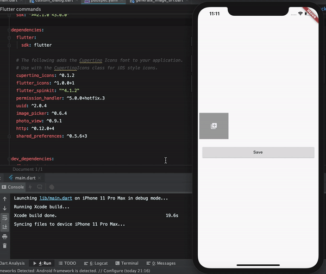Click the Flutter commands banner label

[x=21, y=9]
